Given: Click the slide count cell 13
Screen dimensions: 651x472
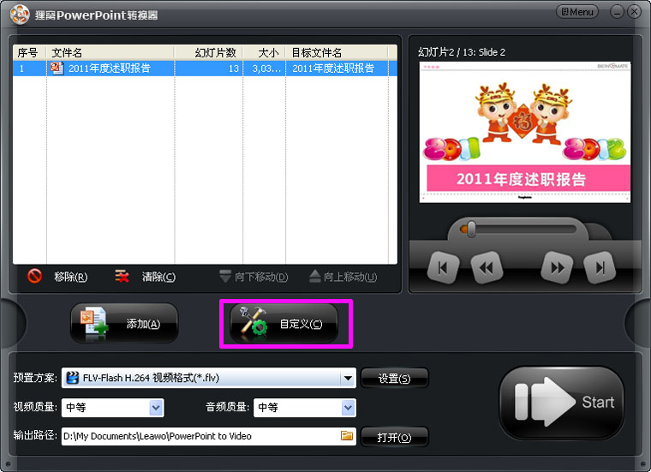Looking at the screenshot, I should point(234,69).
